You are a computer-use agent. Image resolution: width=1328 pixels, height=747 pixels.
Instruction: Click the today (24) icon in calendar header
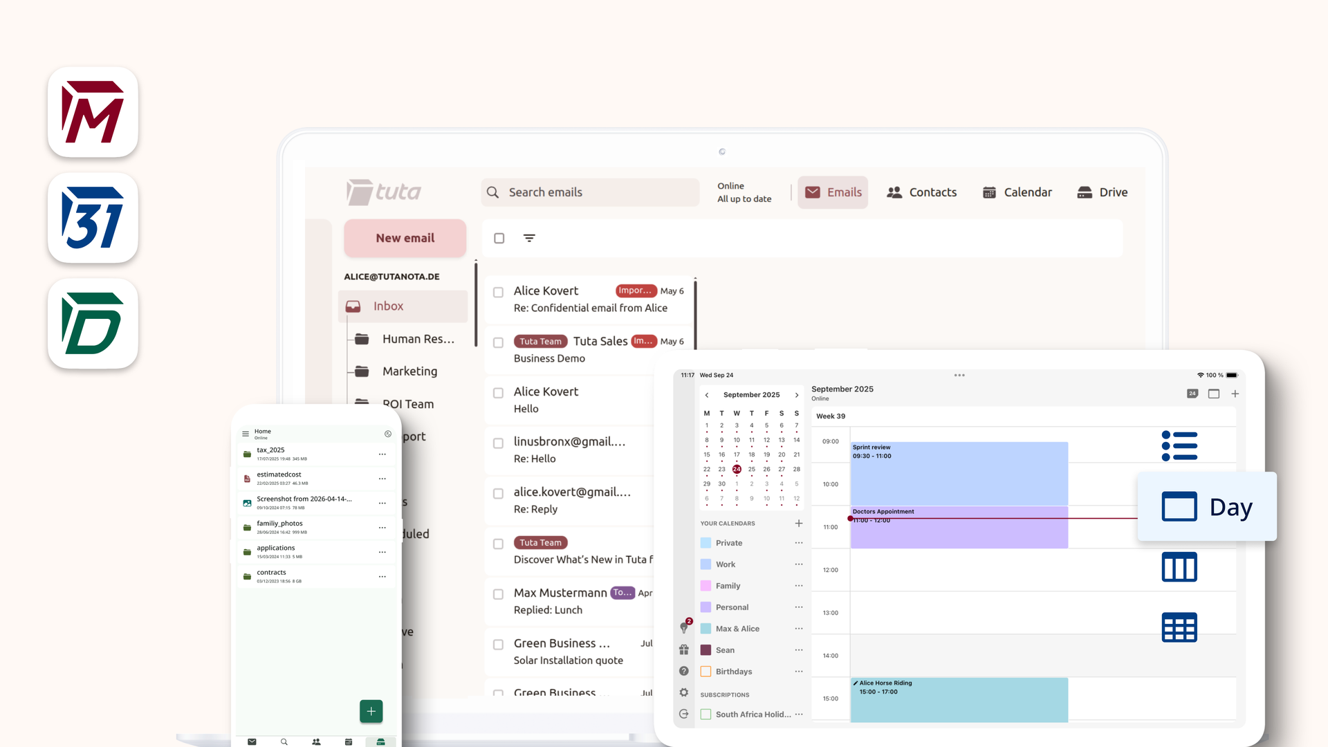(x=1192, y=394)
